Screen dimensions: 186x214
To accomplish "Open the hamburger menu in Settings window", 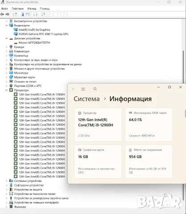I will tap(83, 89).
